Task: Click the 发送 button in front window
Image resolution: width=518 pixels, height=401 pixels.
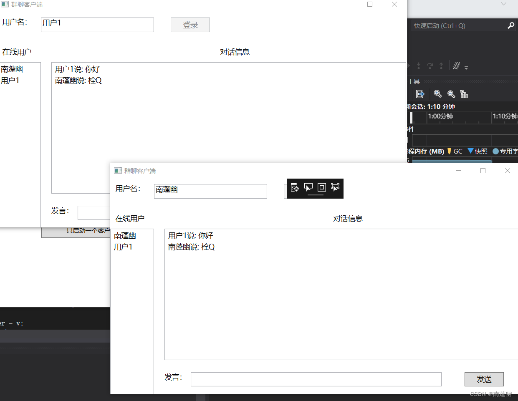Action: (484, 379)
